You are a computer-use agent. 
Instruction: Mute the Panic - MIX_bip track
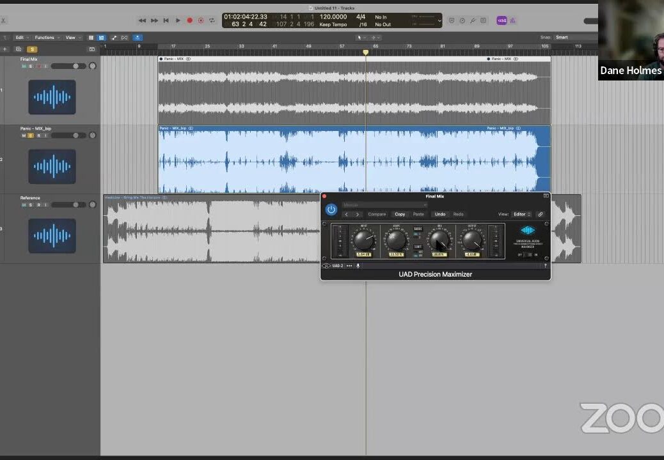tap(24, 135)
